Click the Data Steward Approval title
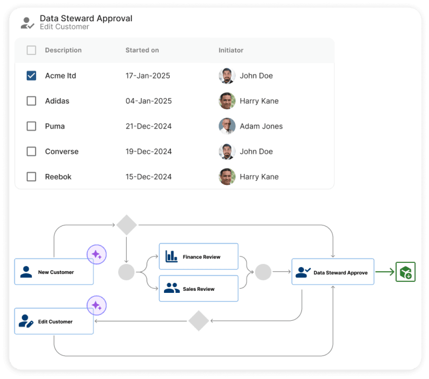Screen dimensions: 429x379 tap(86, 18)
